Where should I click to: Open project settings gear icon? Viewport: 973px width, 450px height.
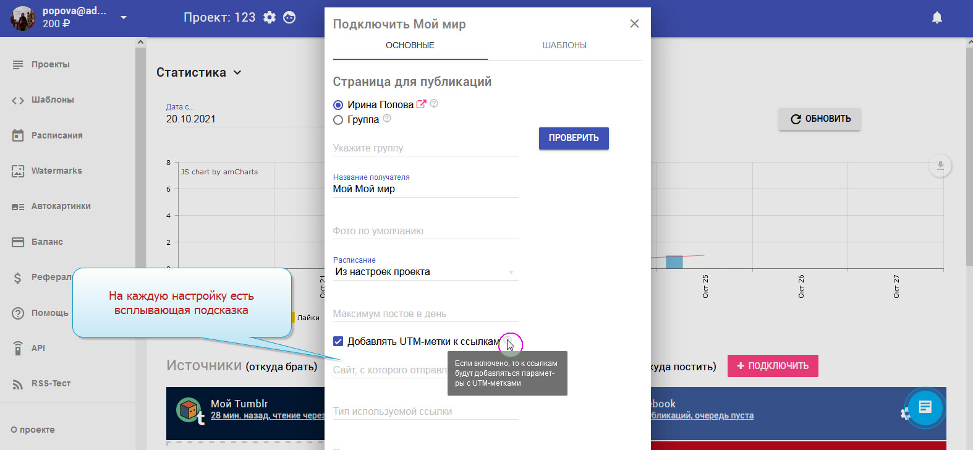click(x=270, y=18)
